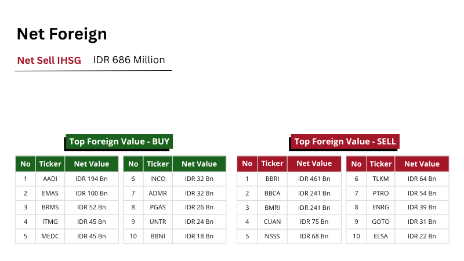Select the Top Foreign Value - BUY banner
Viewport: 464px width, 261px height.
pyautogui.click(x=119, y=142)
